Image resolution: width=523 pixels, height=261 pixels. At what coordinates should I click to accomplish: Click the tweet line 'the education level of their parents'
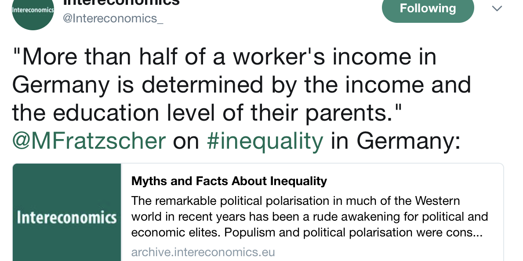tap(207, 113)
